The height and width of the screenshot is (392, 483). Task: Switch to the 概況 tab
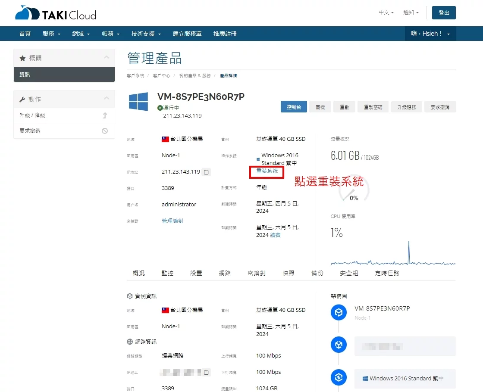tap(138, 273)
